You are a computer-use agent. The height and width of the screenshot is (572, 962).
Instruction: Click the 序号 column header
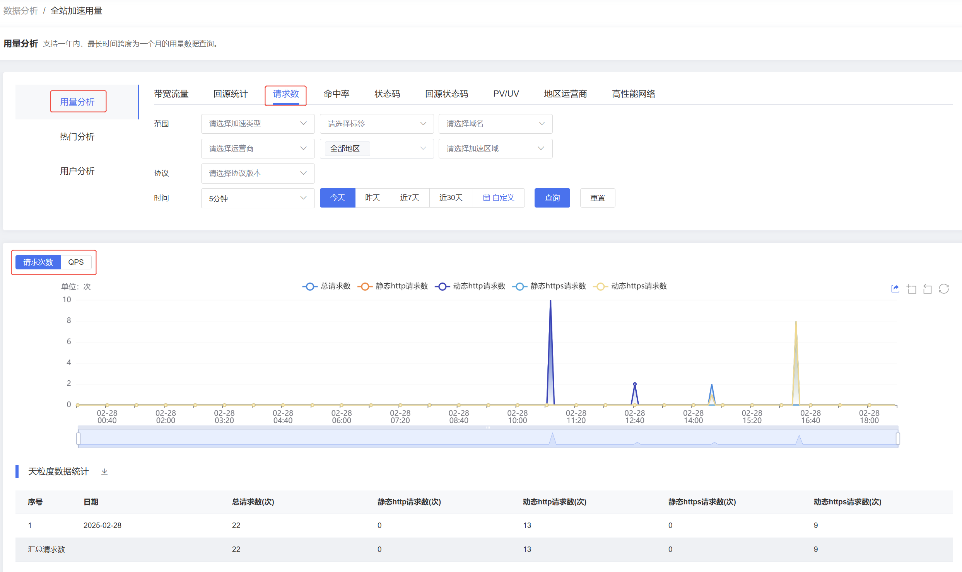pos(35,502)
